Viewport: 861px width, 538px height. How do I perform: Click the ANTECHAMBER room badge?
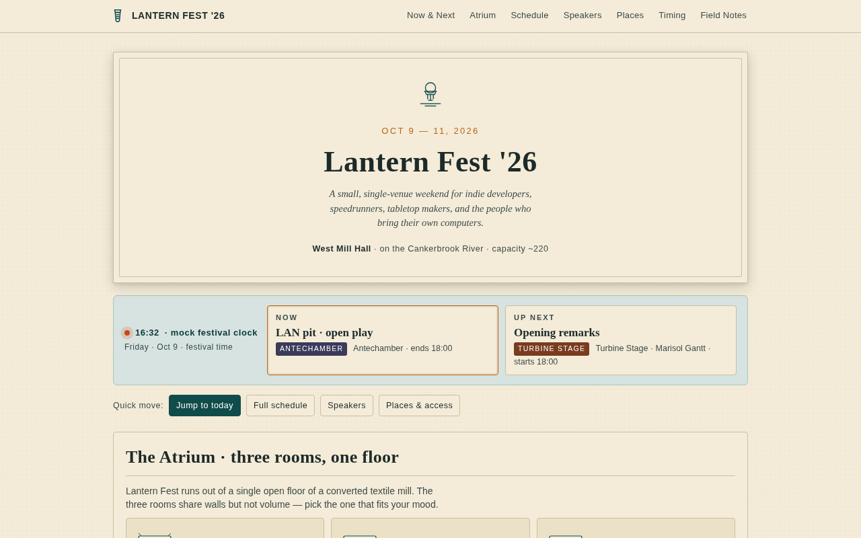[311, 349]
